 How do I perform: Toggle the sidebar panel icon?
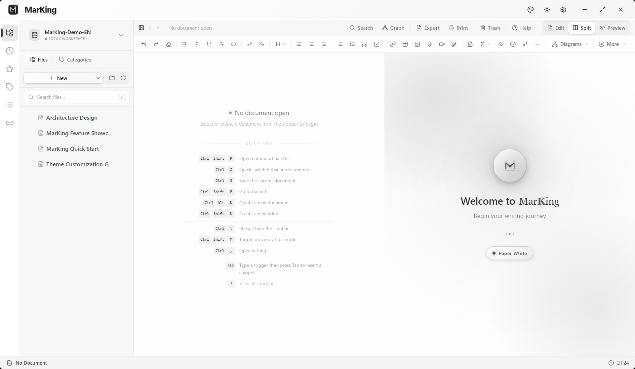[141, 28]
